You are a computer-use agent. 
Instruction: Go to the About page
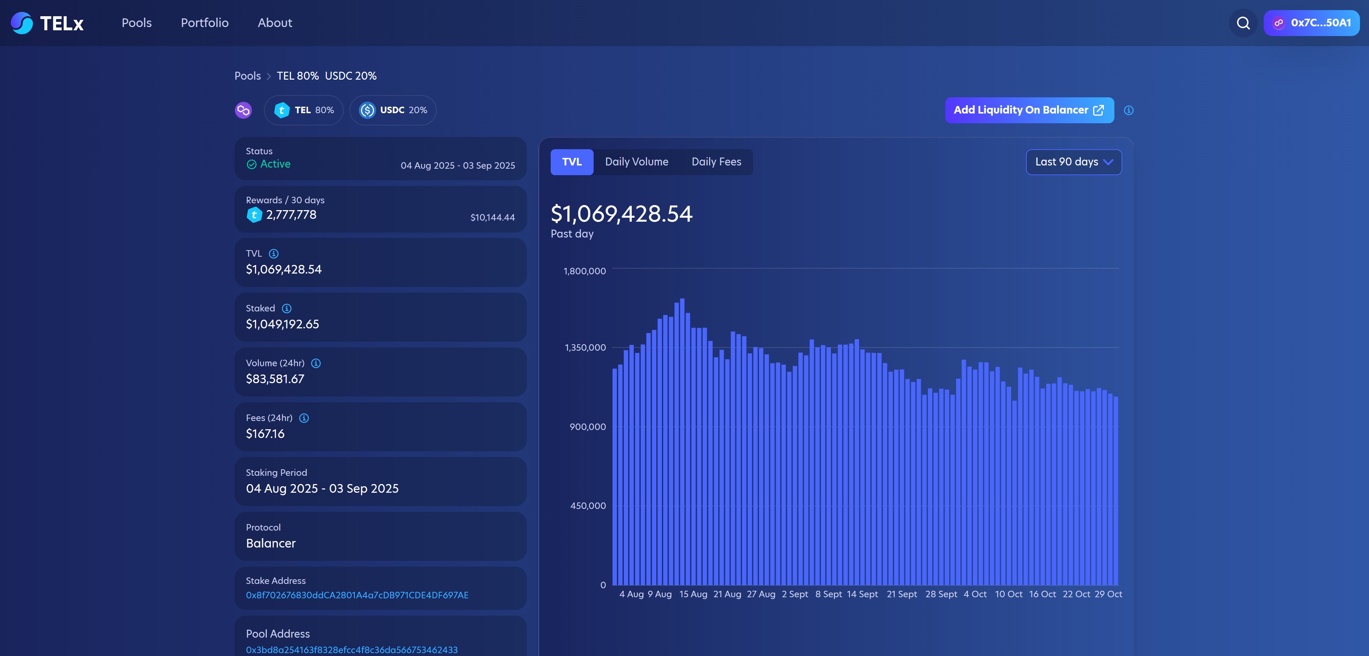275,23
